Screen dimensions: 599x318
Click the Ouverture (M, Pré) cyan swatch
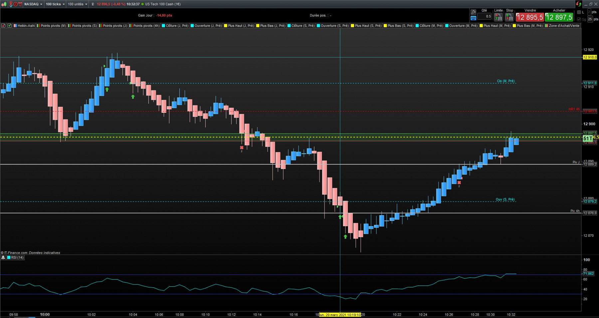point(447,26)
